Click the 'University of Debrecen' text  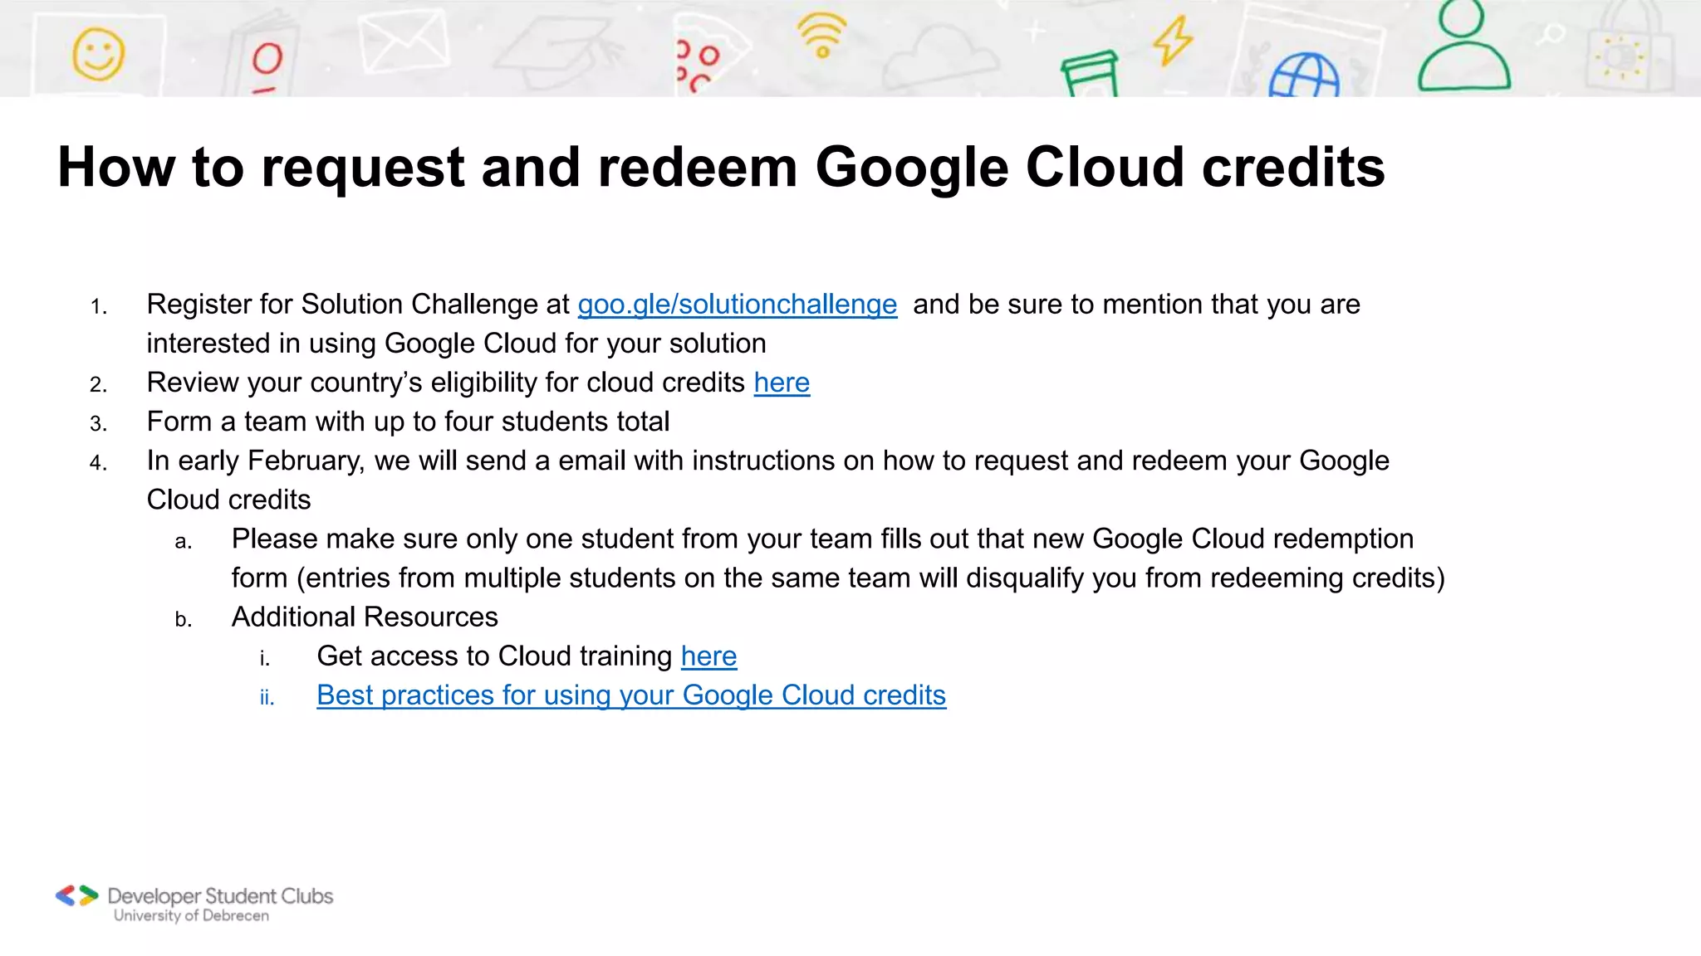[x=192, y=916]
